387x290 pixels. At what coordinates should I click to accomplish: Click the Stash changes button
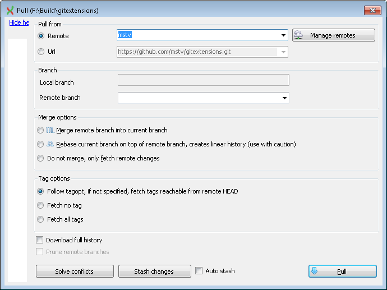point(154,271)
